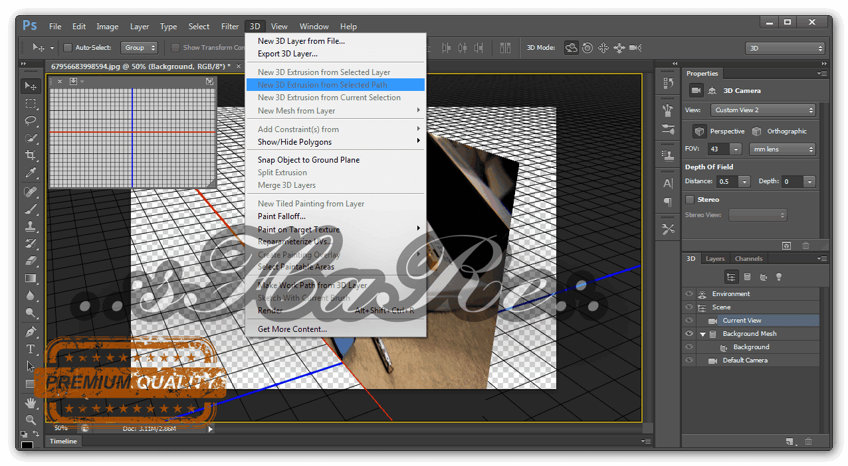Filter 3D panel by lights
This screenshot has height=466, width=848.
[x=779, y=277]
